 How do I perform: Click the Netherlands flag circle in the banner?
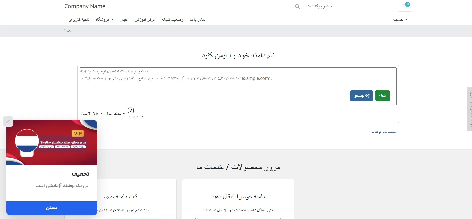[27, 141]
